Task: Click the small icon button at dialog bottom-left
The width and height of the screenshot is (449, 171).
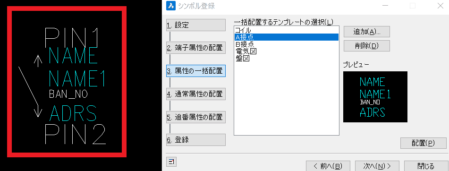Action: 171,162
